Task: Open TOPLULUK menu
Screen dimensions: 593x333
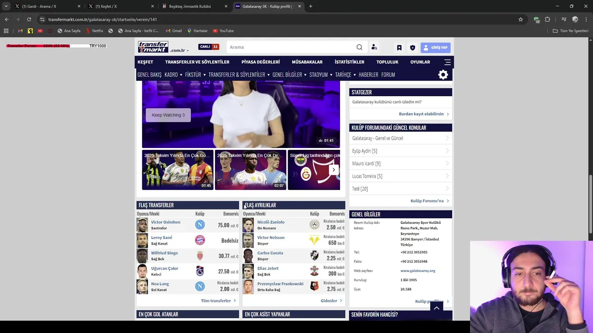Action: 387,62
